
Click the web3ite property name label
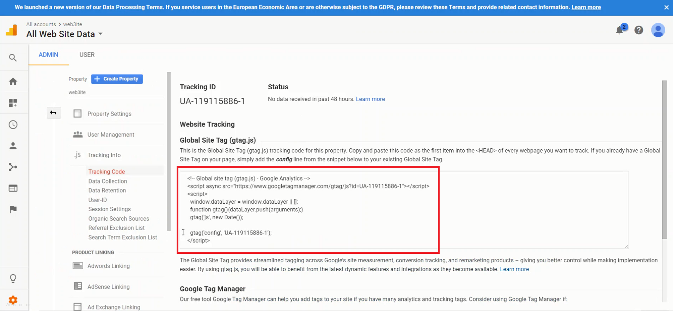(x=77, y=92)
